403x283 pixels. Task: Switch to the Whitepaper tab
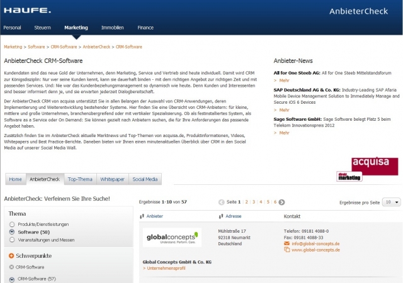click(113, 179)
